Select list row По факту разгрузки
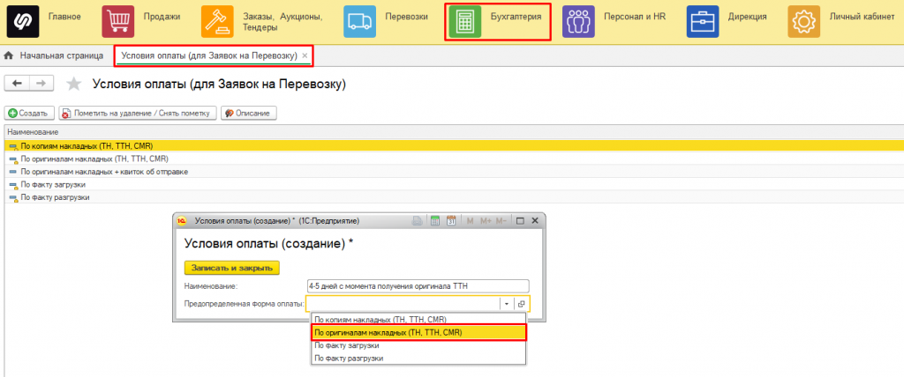 click(x=454, y=197)
